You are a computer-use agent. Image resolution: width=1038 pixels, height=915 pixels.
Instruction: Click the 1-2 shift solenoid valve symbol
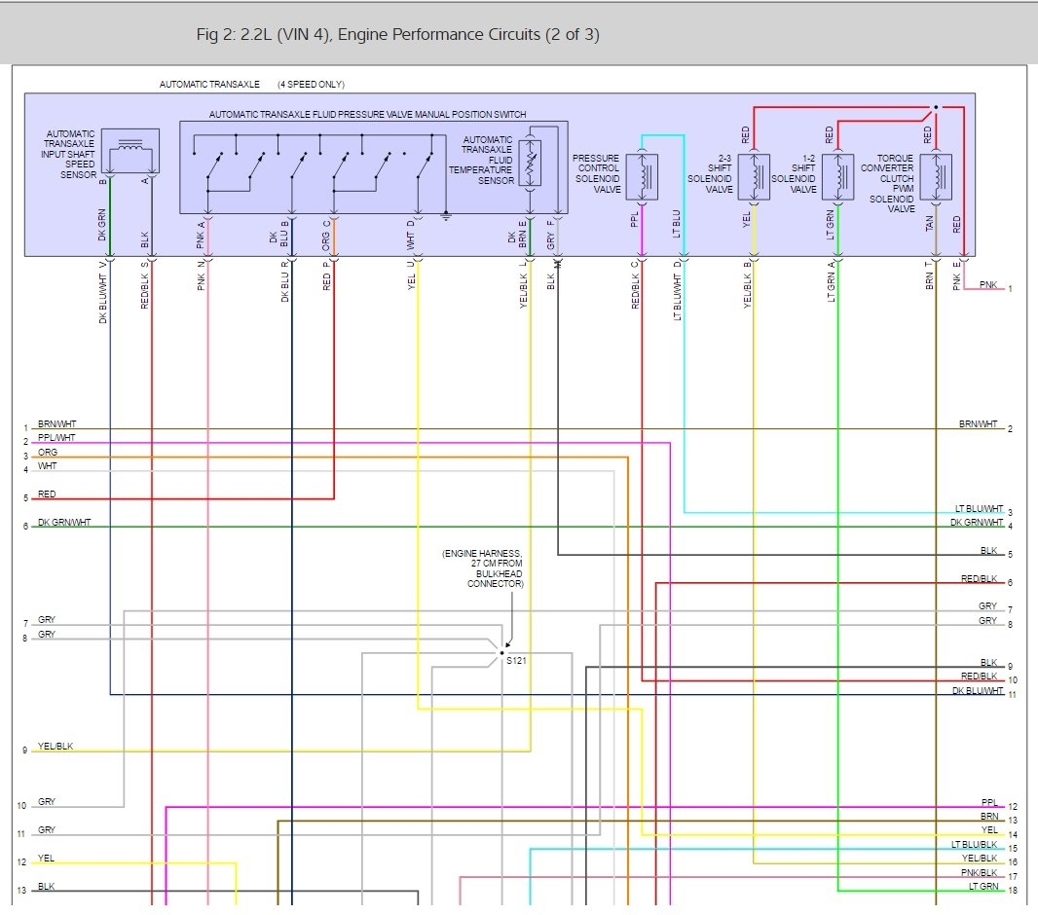(x=837, y=175)
